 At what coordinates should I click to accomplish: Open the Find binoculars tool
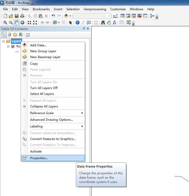(x=103, y=23)
